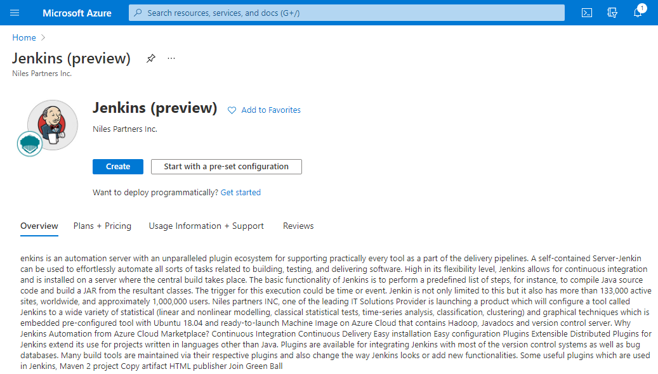Go to the Home breadcrumb
This screenshot has height=374, width=658.
(x=24, y=37)
